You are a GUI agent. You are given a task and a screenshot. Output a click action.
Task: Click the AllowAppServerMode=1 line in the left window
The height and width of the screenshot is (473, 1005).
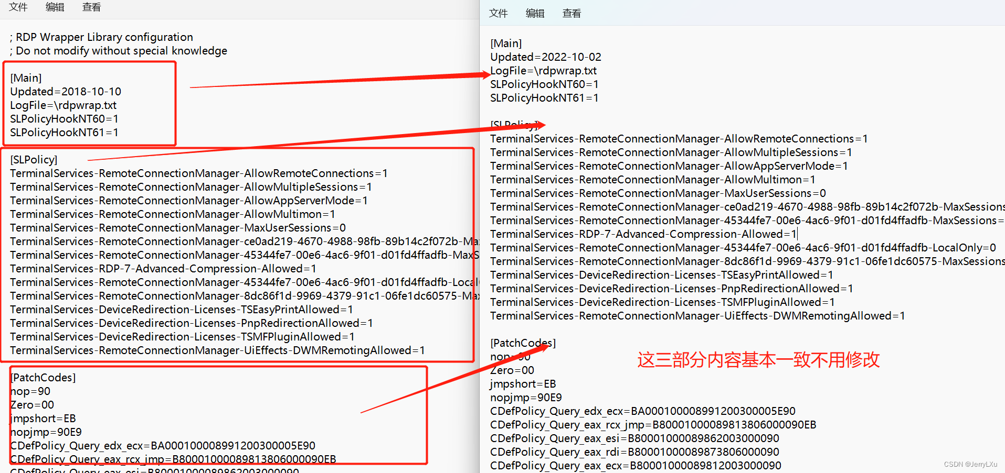[x=189, y=201]
